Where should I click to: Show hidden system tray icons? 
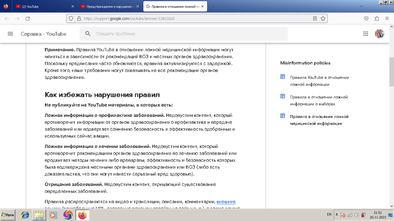click(x=337, y=214)
